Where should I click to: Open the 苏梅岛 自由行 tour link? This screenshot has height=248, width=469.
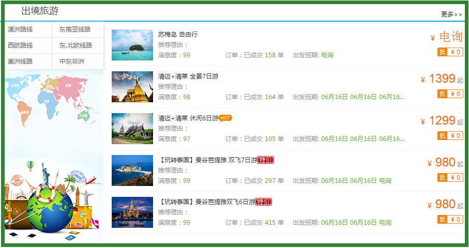[x=177, y=35]
